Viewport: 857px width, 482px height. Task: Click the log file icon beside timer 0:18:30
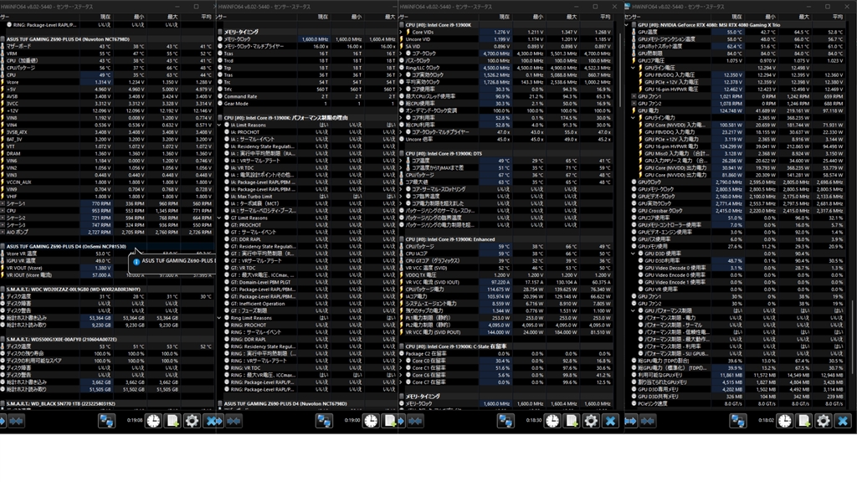[571, 421]
